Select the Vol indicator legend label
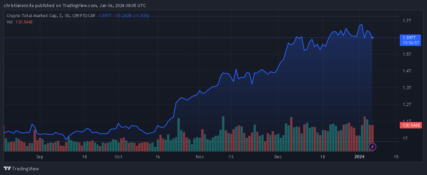This screenshot has width=427, height=175. [10, 22]
